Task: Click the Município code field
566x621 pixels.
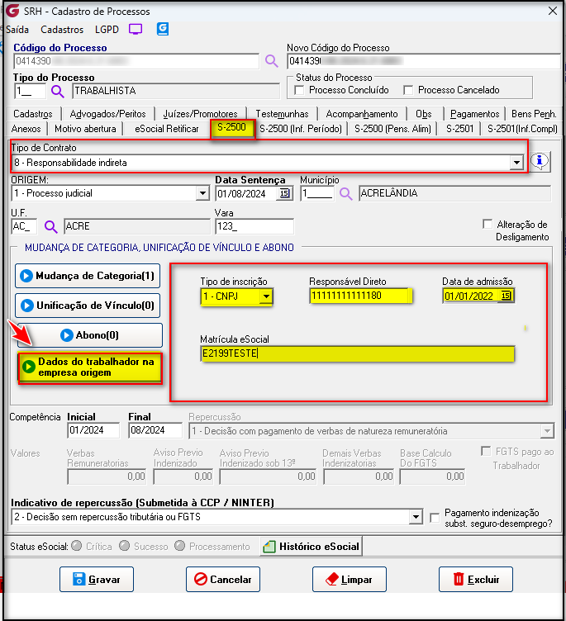Action: point(317,194)
